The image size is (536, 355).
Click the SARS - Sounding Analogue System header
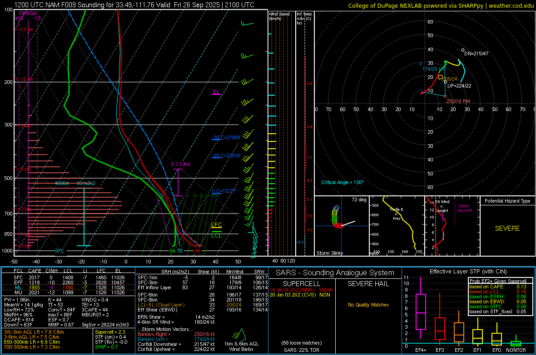coord(335,273)
